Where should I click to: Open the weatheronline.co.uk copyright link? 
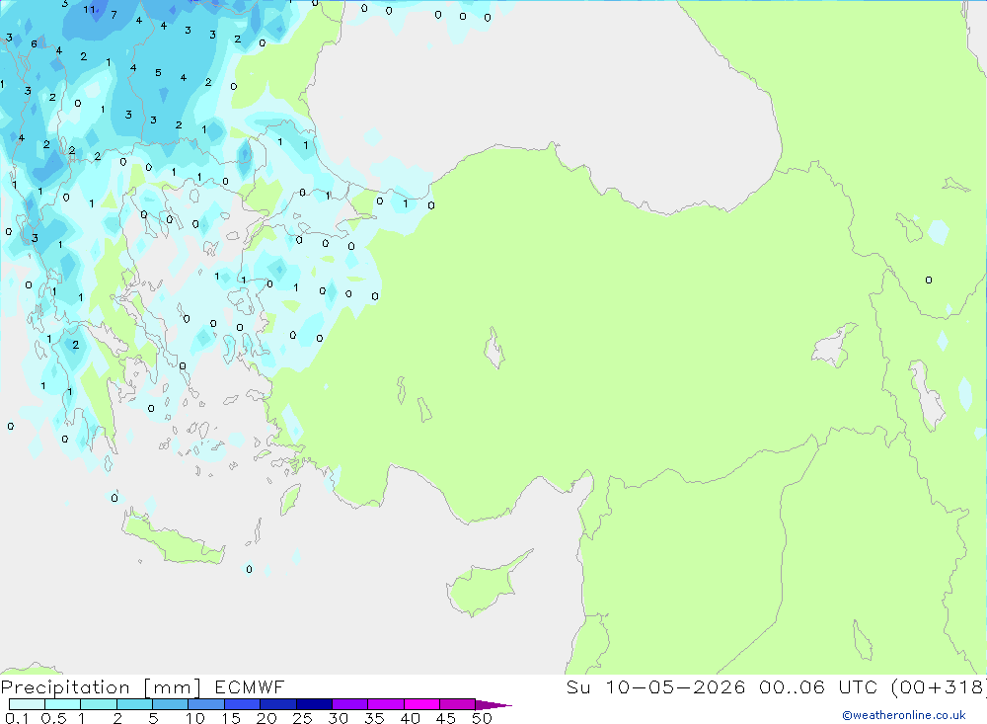pos(903,715)
